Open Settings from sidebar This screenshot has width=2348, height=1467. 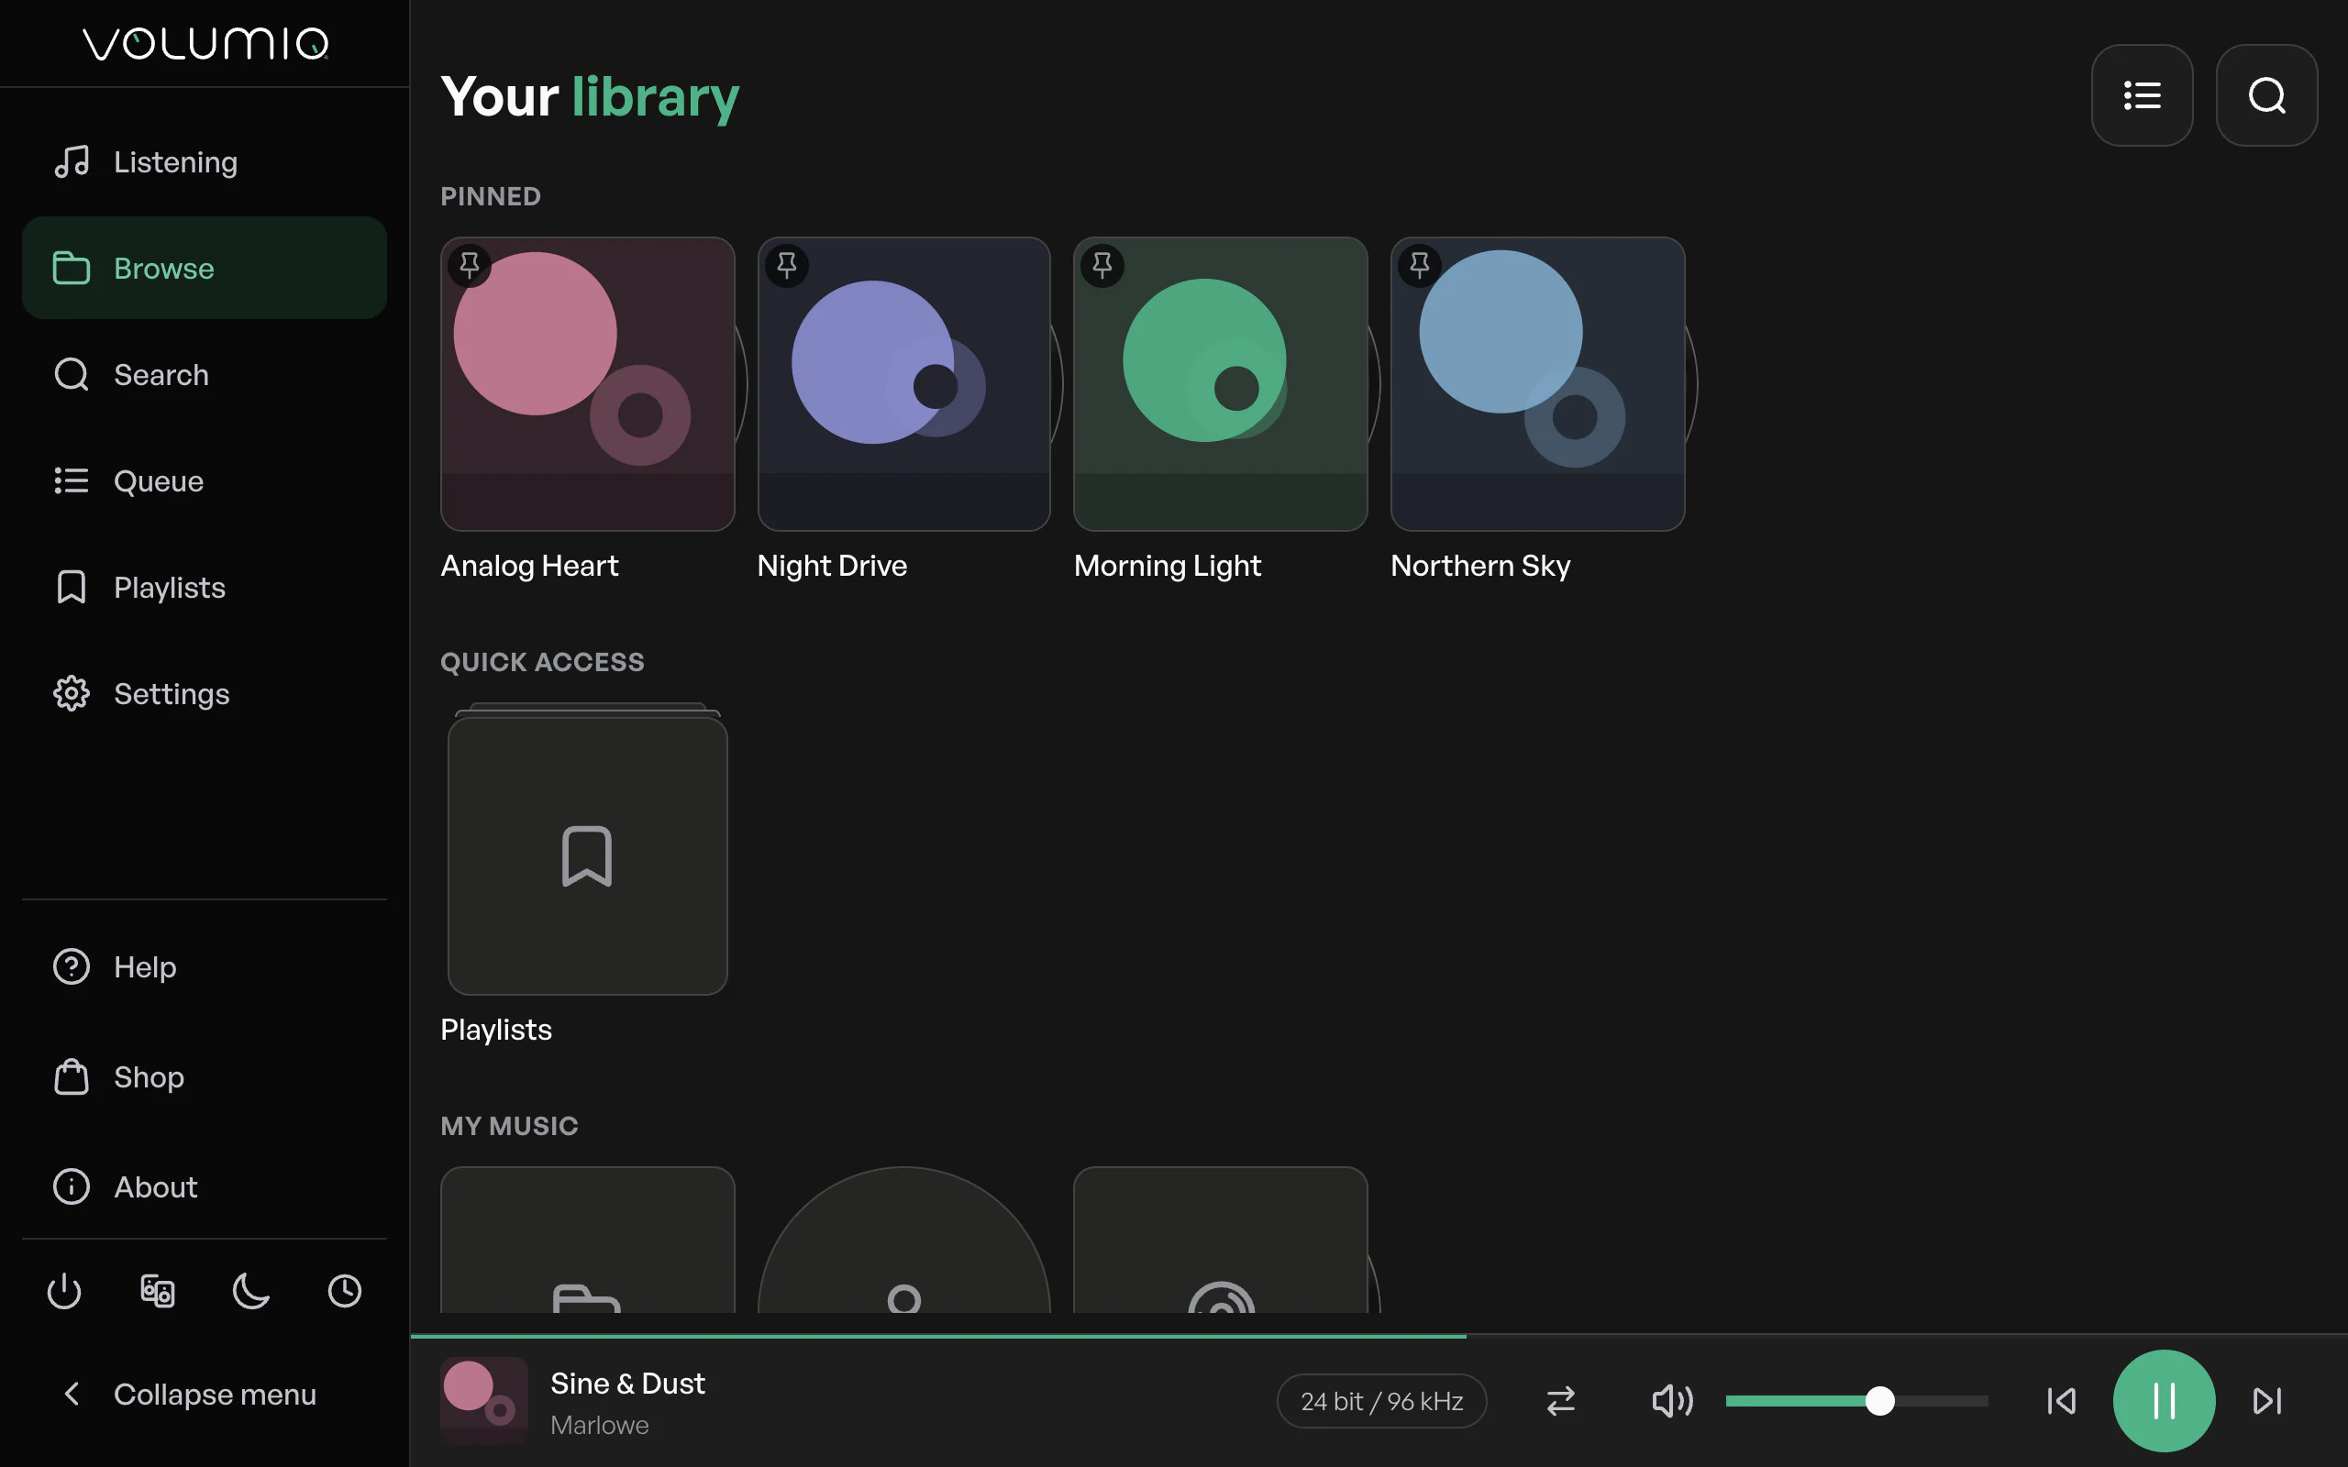[204, 694]
